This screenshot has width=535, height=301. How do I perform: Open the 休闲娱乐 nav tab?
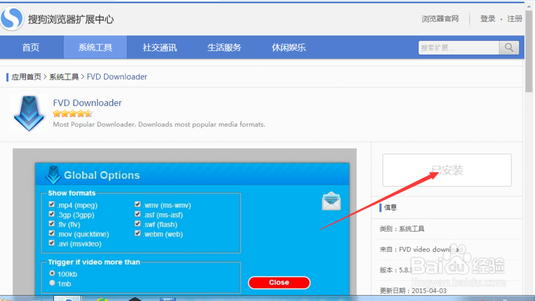click(x=289, y=47)
